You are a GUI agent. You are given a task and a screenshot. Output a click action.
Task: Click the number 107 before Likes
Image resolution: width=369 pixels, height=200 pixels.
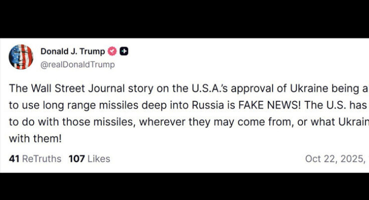76,158
